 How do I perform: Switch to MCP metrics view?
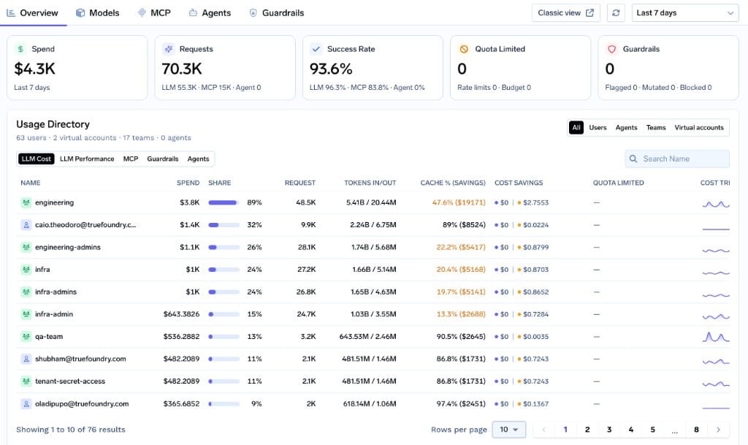[131, 159]
